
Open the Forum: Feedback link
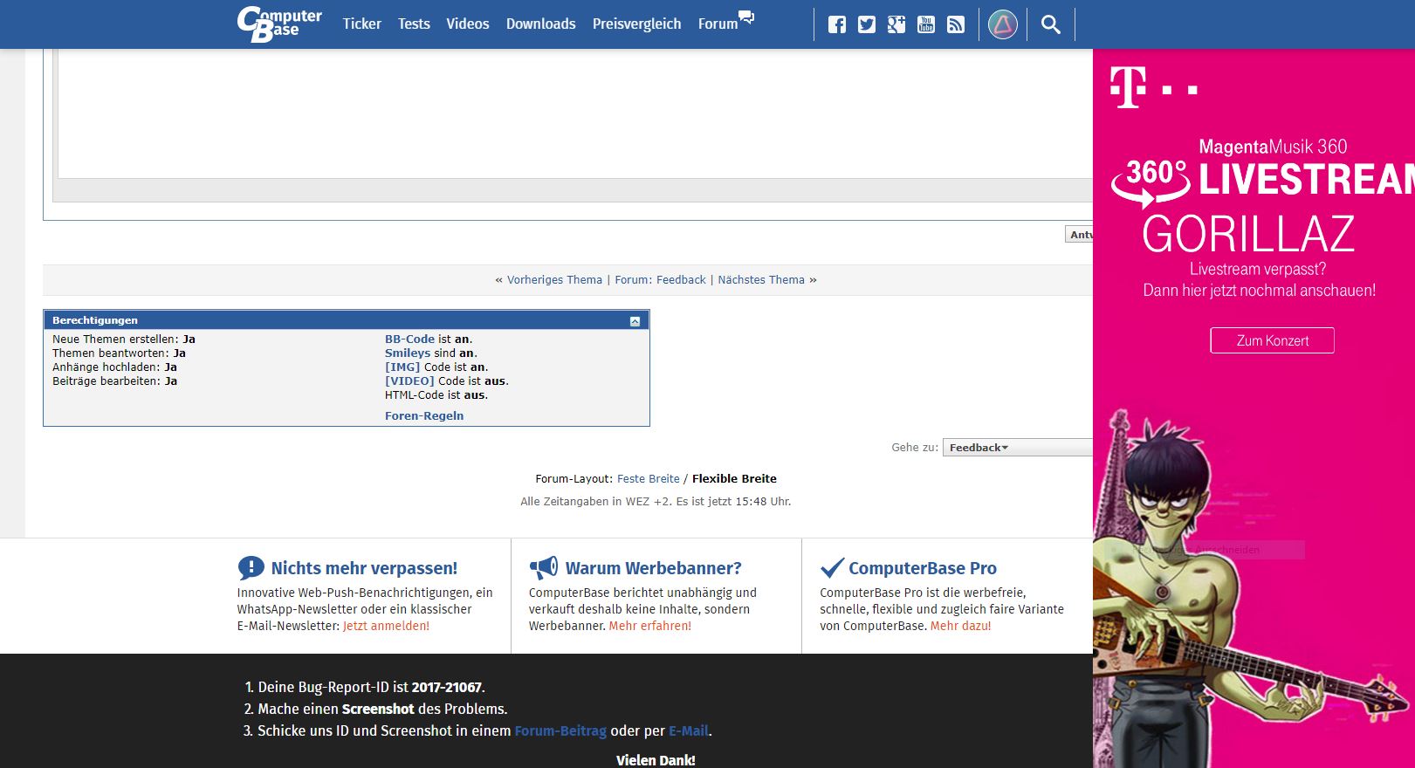tap(660, 280)
